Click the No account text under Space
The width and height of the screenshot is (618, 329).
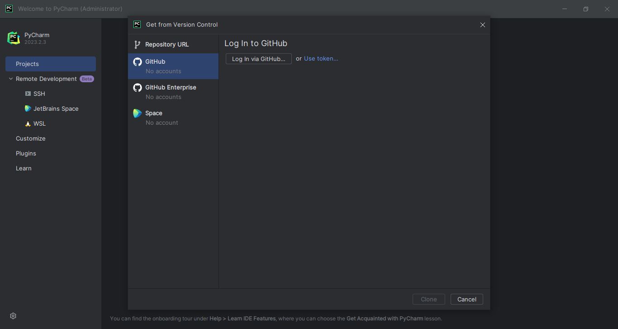162,122
